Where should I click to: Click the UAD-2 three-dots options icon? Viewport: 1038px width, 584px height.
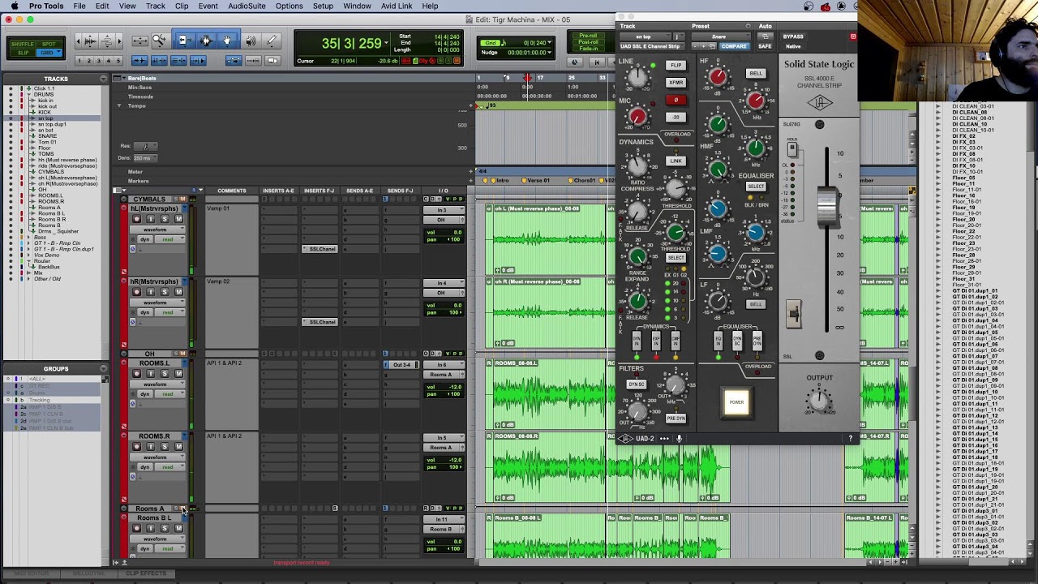click(x=664, y=439)
